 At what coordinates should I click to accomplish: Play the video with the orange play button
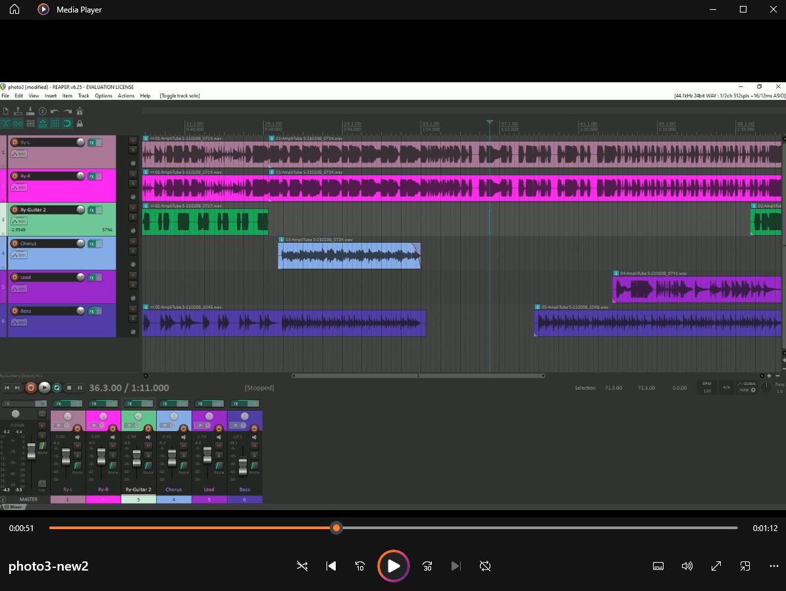394,566
